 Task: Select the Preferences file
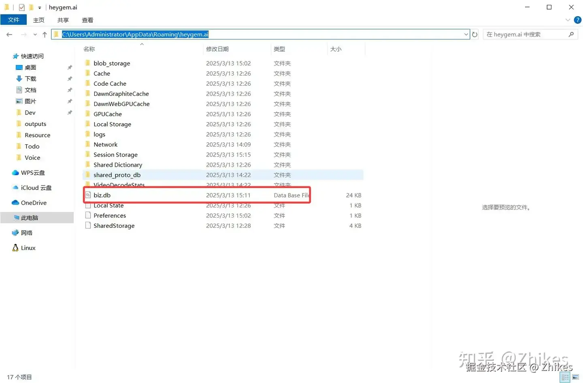coord(110,216)
